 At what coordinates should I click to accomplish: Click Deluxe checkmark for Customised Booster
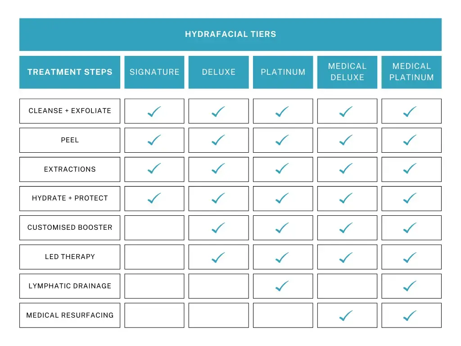218,228
